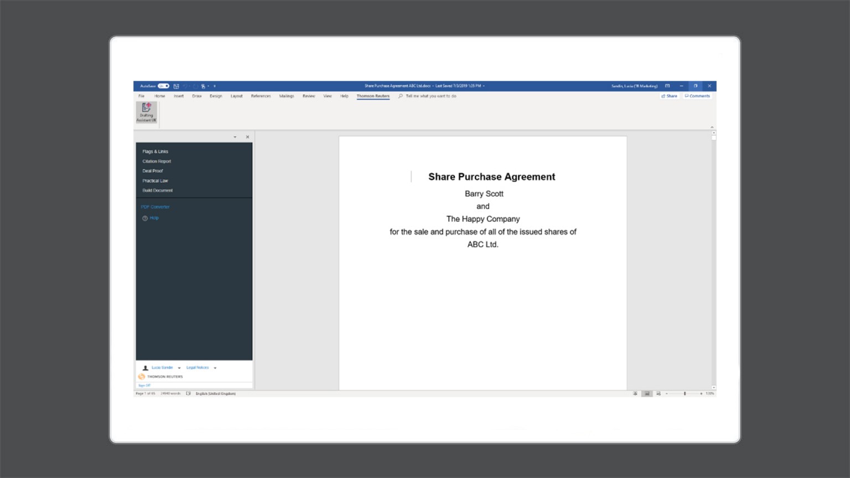
Task: Click the Thomson Reuters logo icon
Action: (x=141, y=376)
